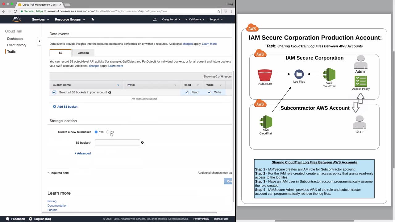Click Subcontractor AWS CloudTrail green icon
Image resolution: width=395 pixels, height=222 pixels.
click(266, 122)
